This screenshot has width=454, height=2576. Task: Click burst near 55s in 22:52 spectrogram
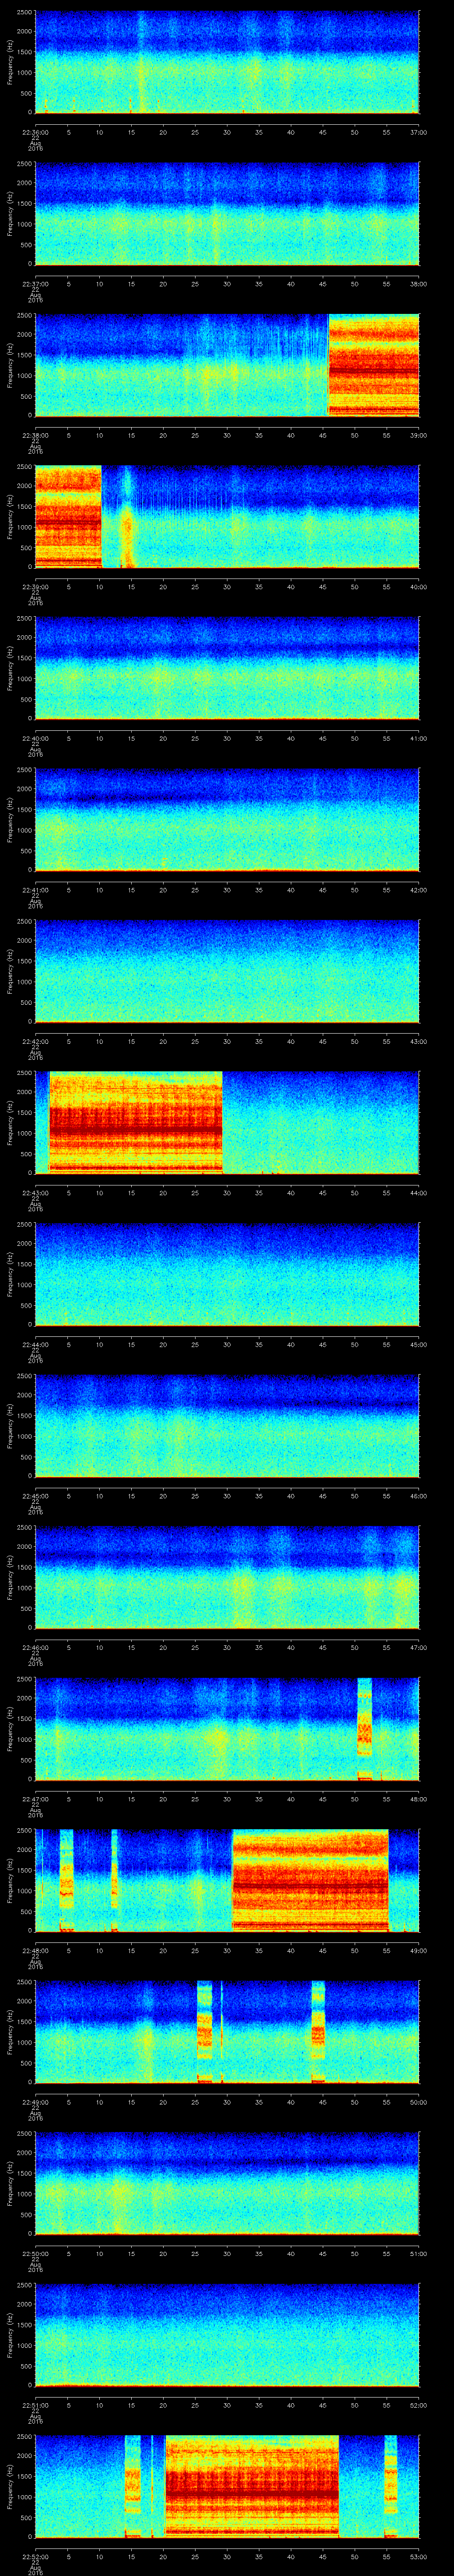(x=391, y=2486)
